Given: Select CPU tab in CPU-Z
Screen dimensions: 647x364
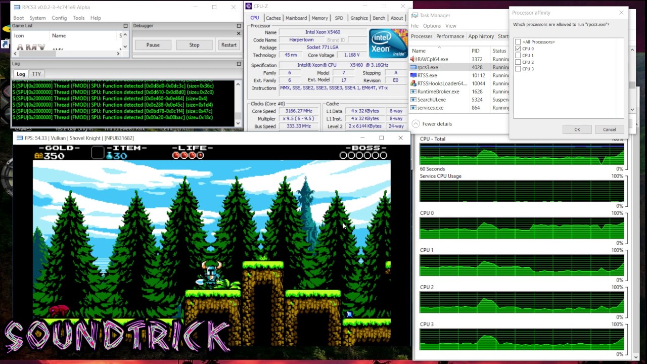Looking at the screenshot, I should click(255, 18).
